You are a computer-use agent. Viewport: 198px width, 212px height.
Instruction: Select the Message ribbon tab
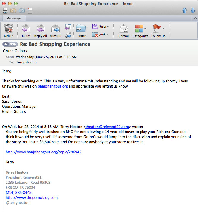pyautogui.click(x=13, y=18)
